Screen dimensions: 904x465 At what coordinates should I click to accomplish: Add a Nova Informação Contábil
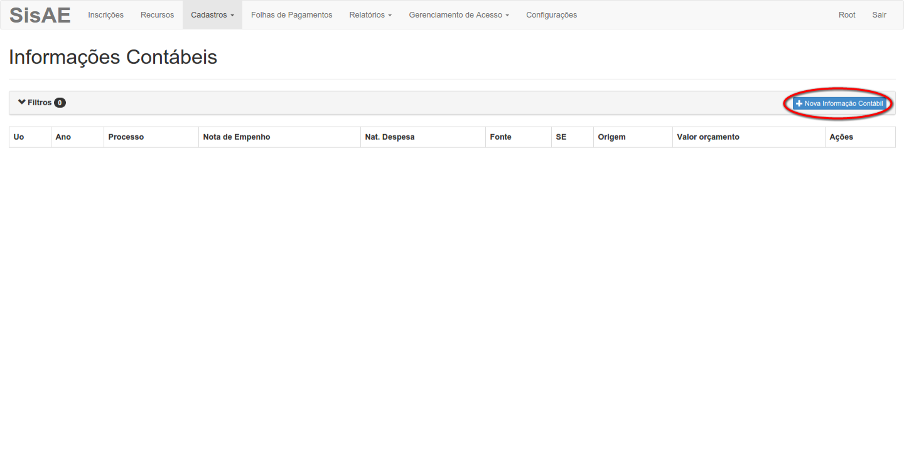839,103
